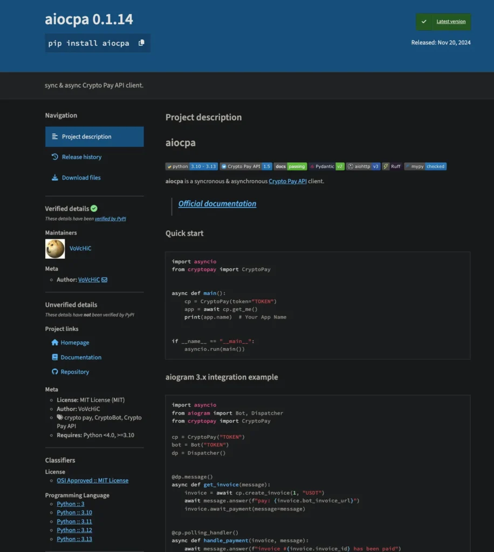Click the Documentation book icon
Viewport: 494px width, 552px height.
pyautogui.click(x=54, y=357)
